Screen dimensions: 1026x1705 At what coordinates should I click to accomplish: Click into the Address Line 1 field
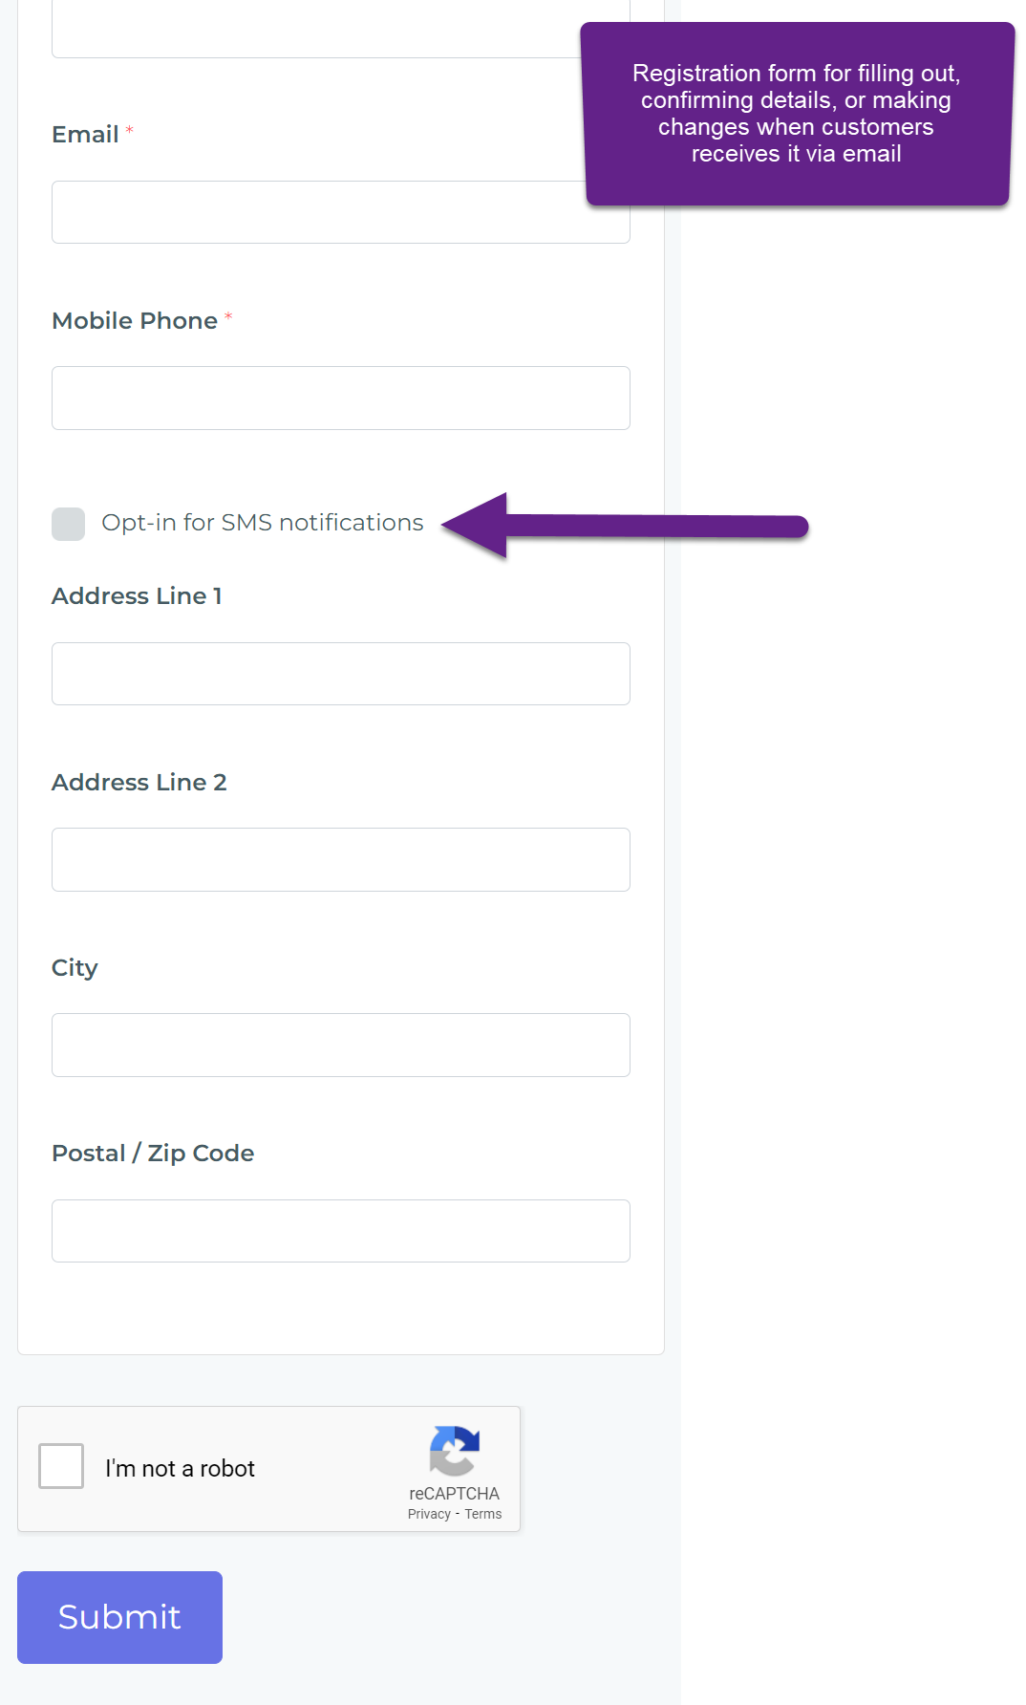(341, 674)
